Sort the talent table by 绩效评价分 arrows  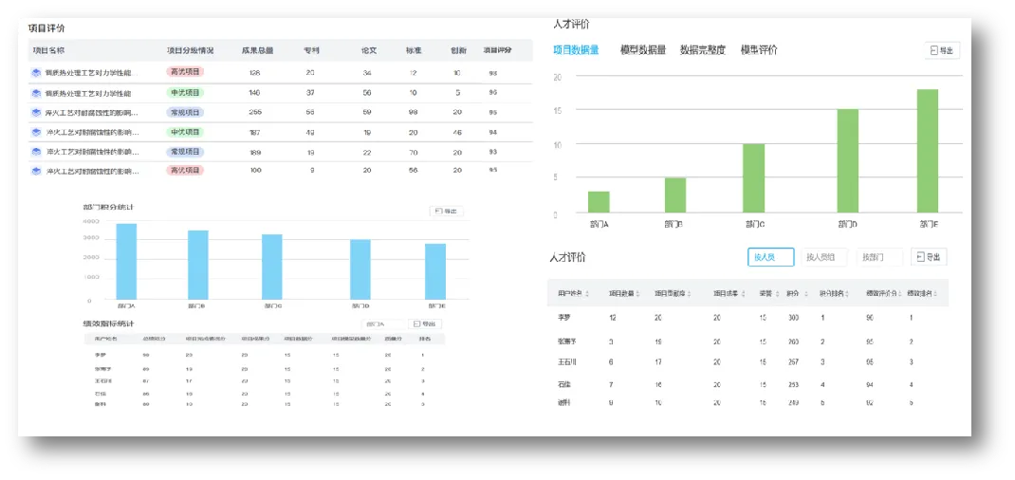point(900,294)
